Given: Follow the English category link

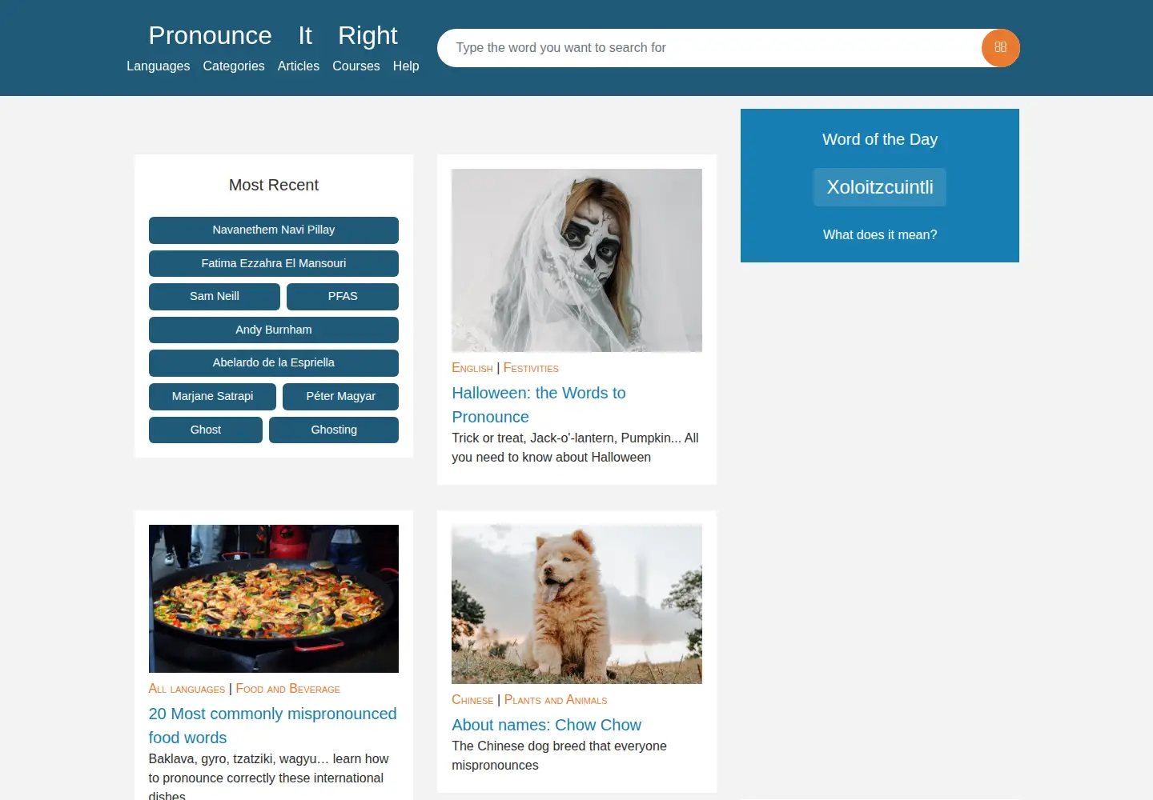Looking at the screenshot, I should tap(472, 368).
